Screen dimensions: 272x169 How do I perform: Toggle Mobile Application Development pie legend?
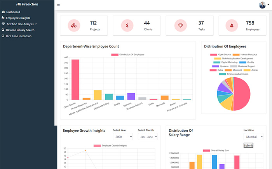pos(234,59)
